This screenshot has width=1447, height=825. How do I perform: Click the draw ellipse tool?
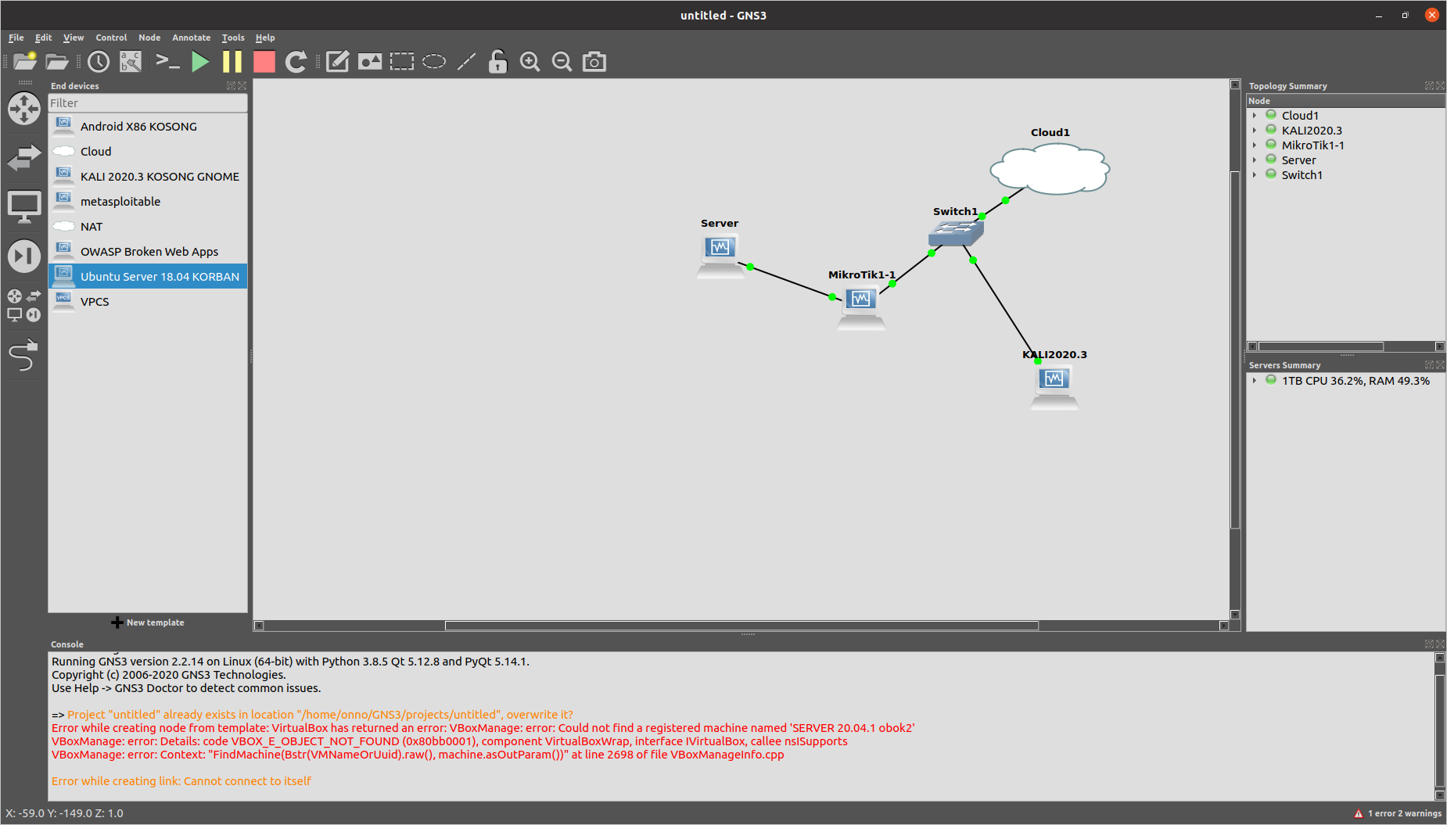coord(434,62)
